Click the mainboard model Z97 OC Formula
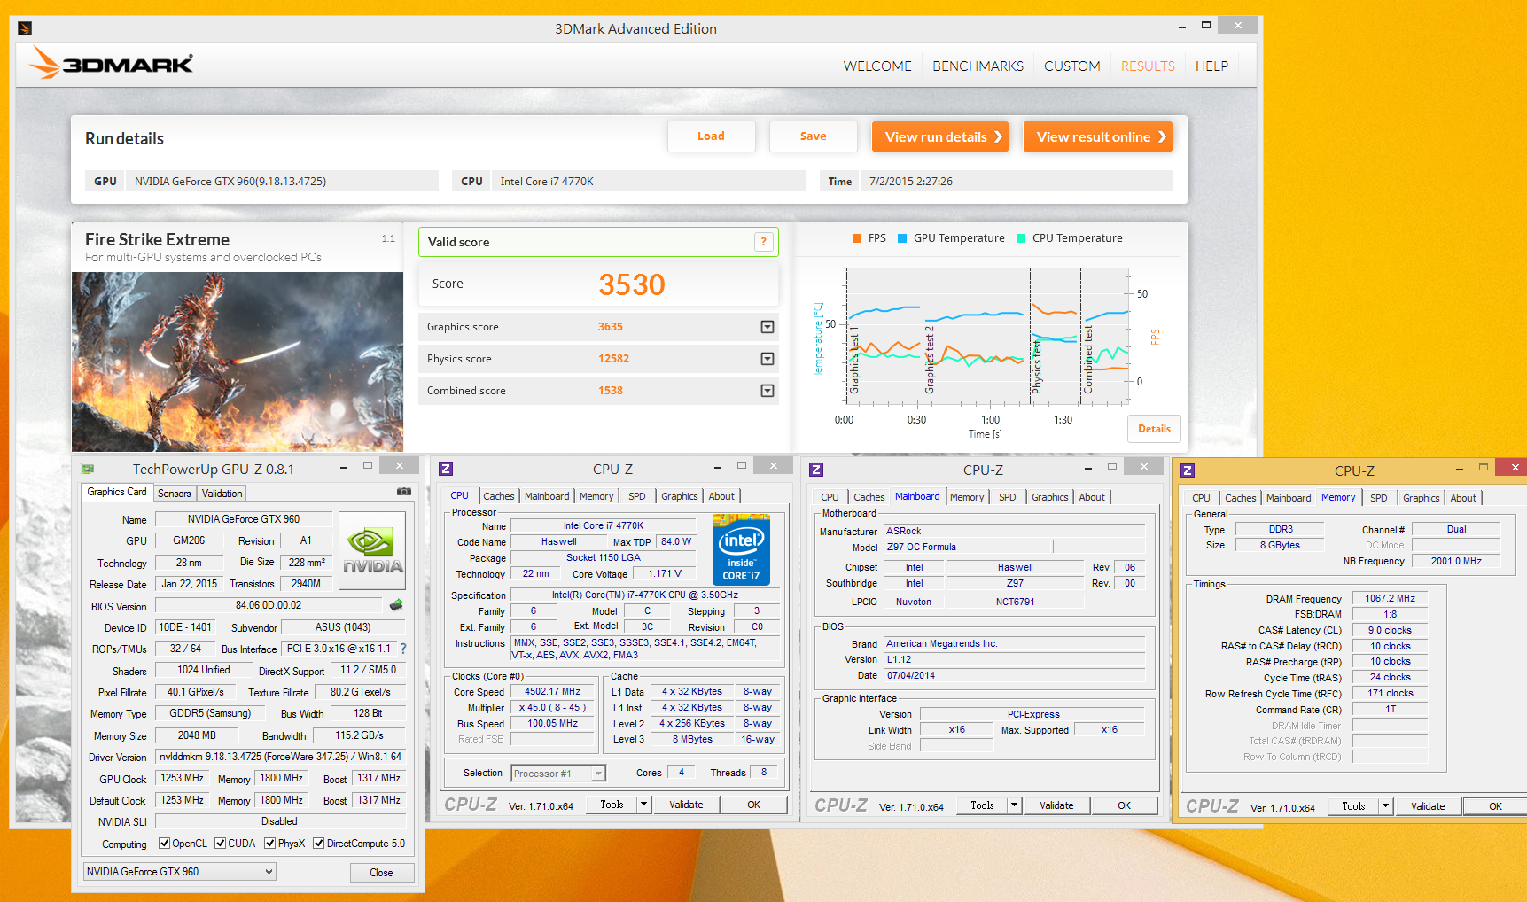Viewport: 1527px width, 902px height. point(967,547)
